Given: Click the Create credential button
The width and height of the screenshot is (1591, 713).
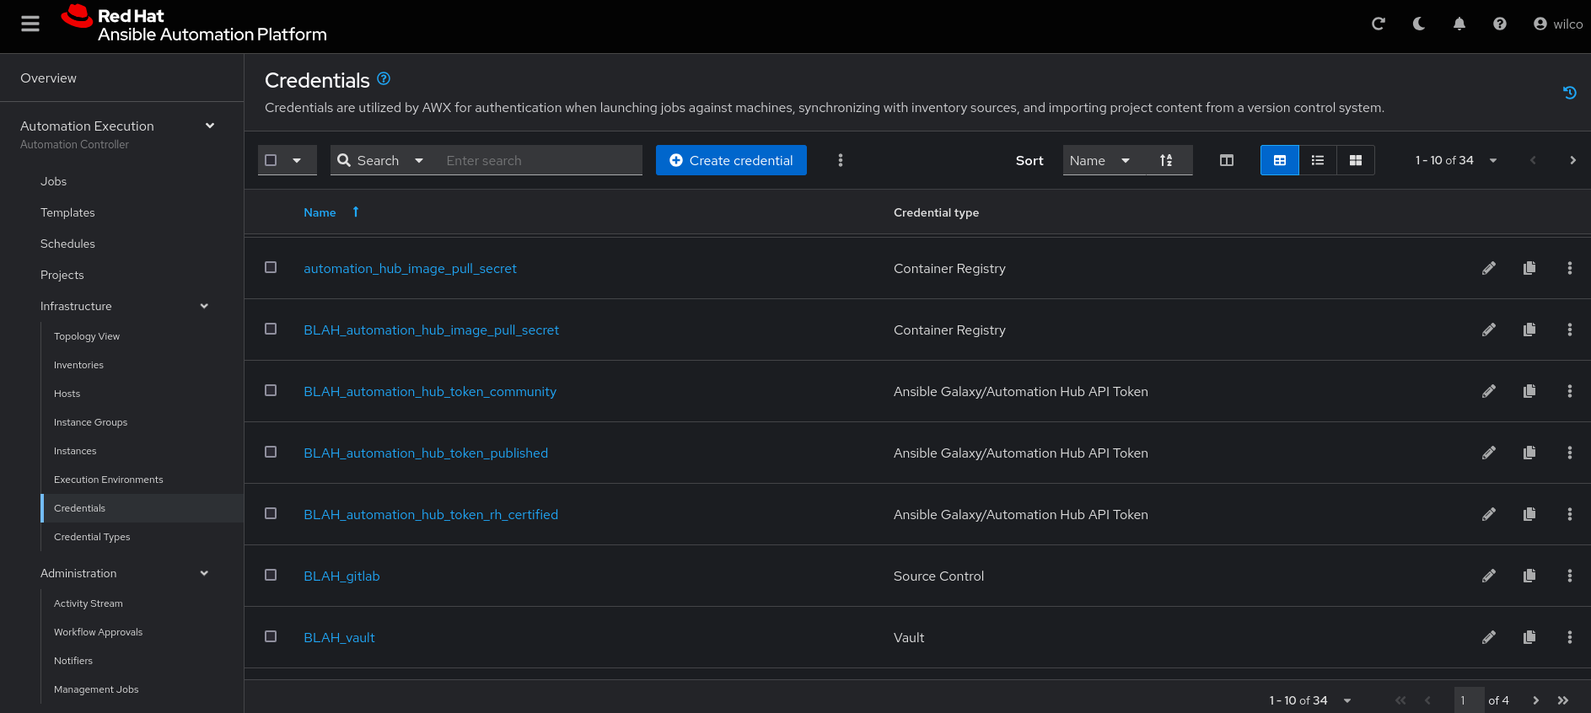Looking at the screenshot, I should click(x=731, y=160).
